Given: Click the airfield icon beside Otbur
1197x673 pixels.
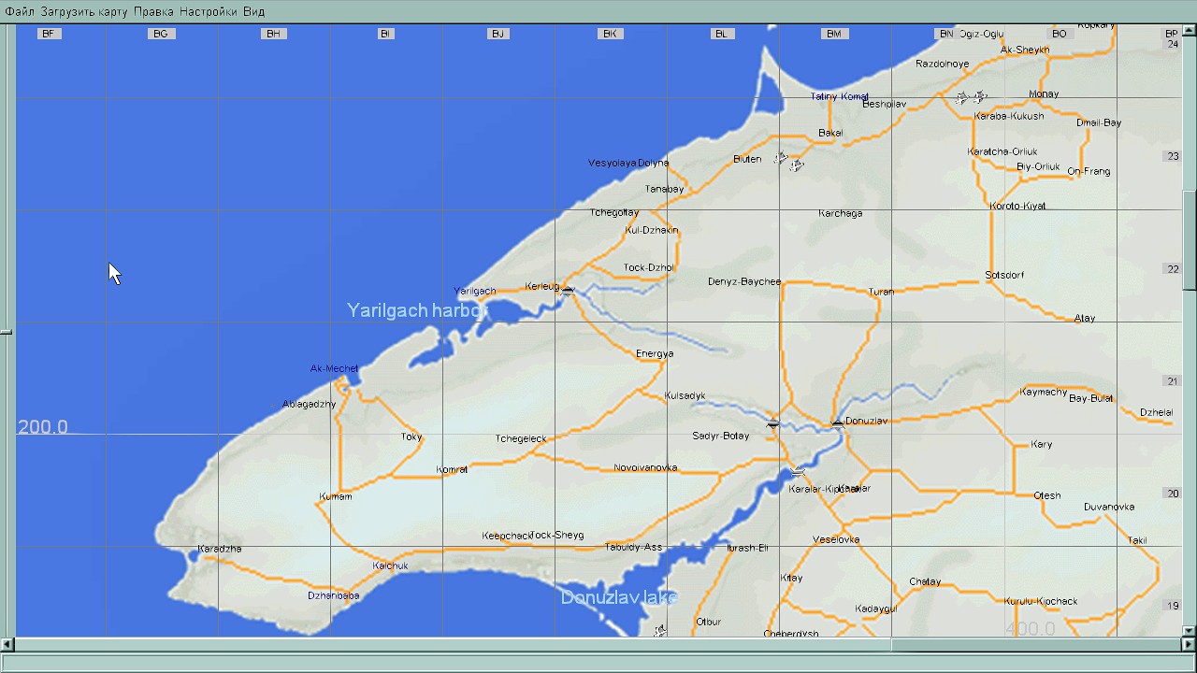Looking at the screenshot, I should [660, 631].
